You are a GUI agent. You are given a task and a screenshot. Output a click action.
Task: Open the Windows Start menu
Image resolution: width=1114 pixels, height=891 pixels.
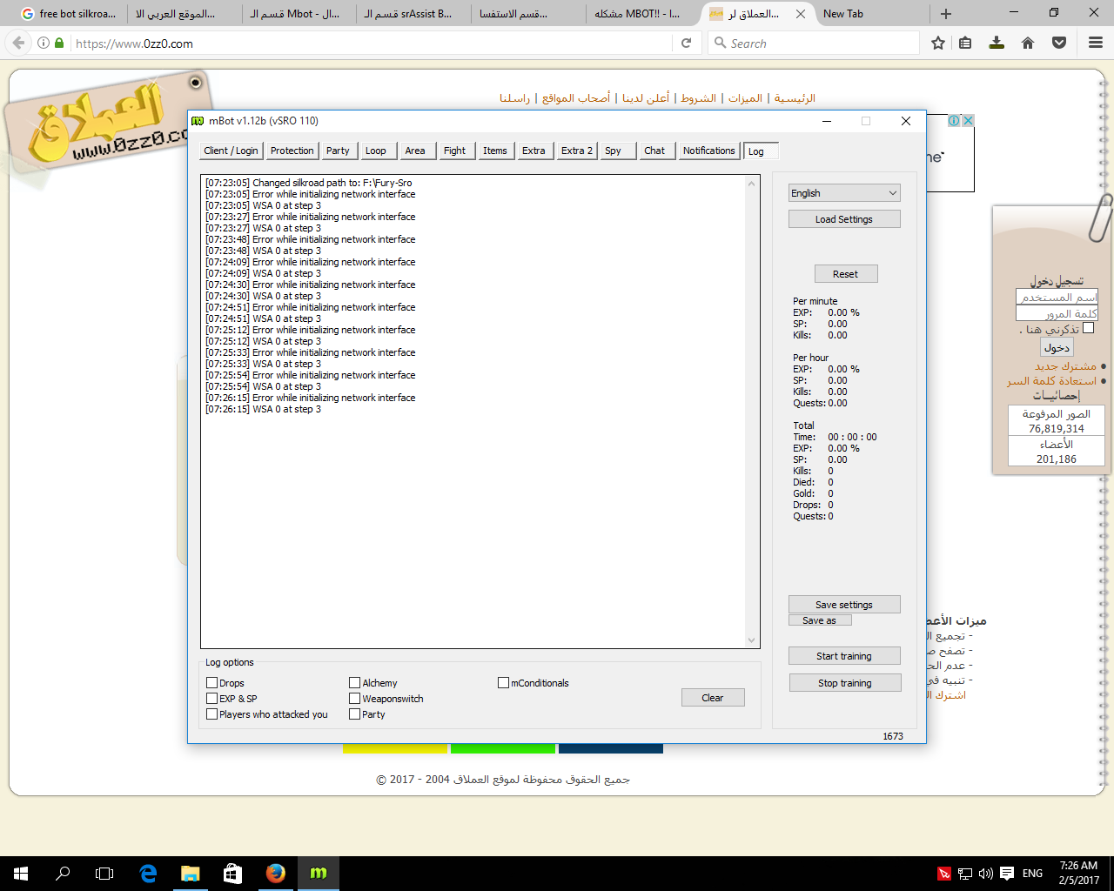[x=21, y=874]
